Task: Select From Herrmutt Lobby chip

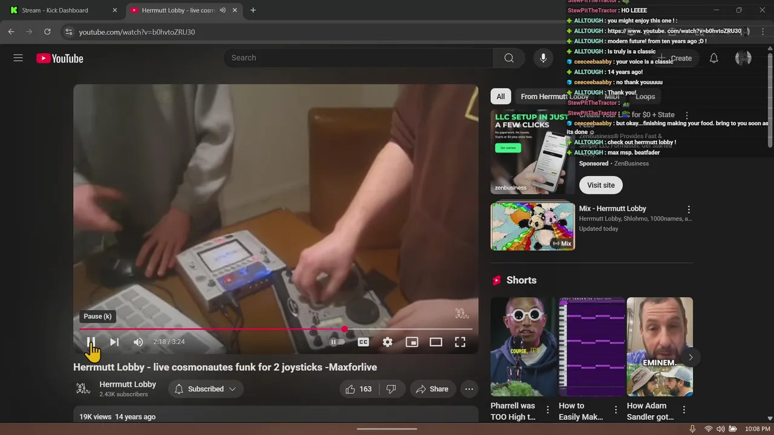Action: click(554, 97)
